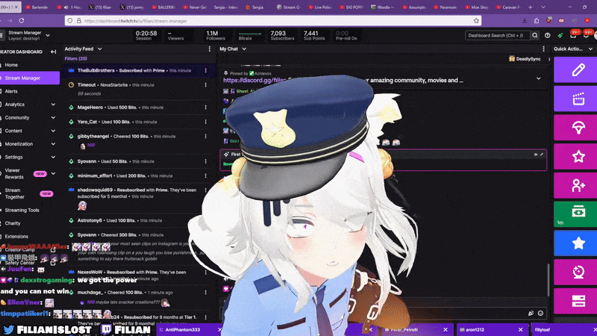Click the green sparkle icon in top bar
Screen dimensions: 597x336
click(x=560, y=35)
